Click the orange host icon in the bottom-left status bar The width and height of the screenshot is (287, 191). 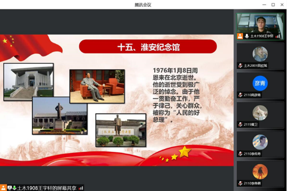click(x=4, y=188)
